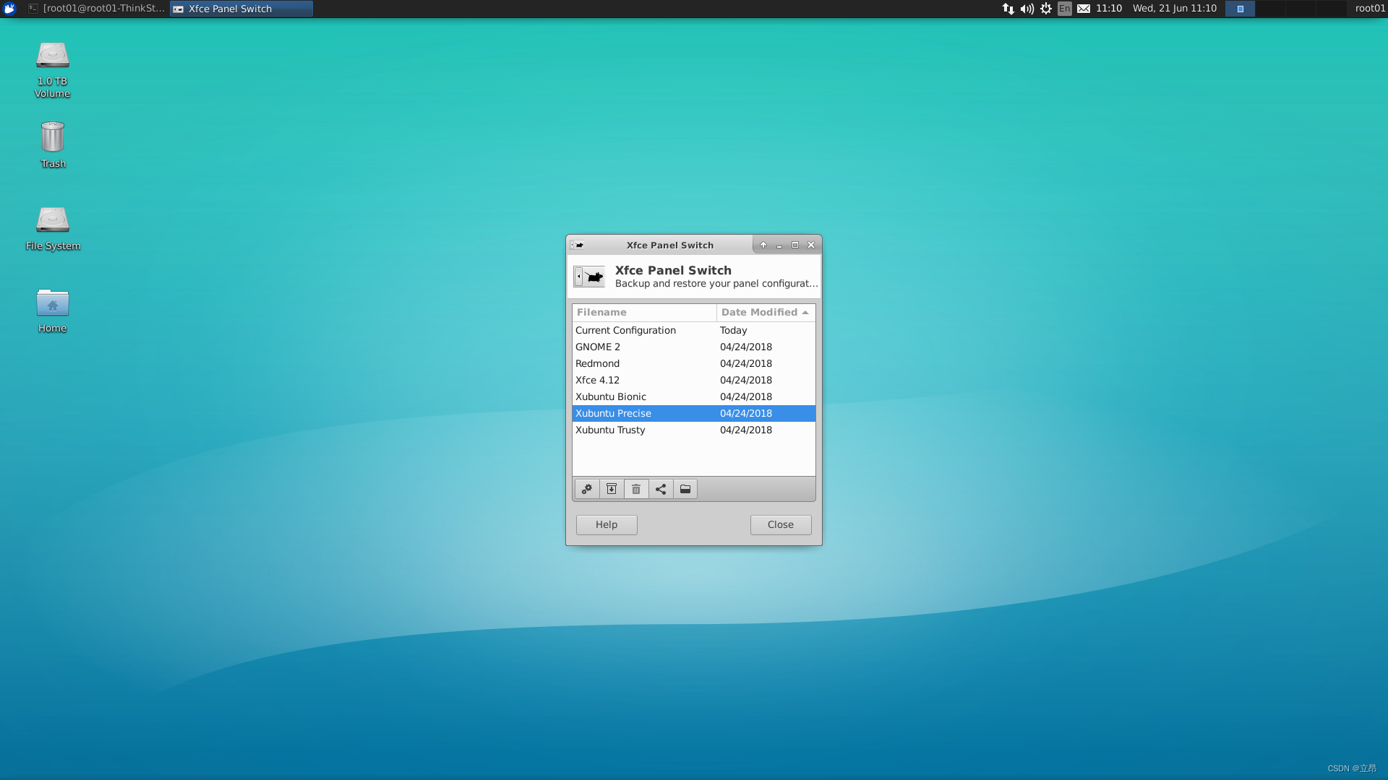Screen dimensions: 1388x780
Task: Open the network connections indicator
Action: pos(1008,9)
